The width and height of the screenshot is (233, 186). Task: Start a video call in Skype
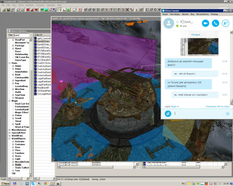point(205,23)
